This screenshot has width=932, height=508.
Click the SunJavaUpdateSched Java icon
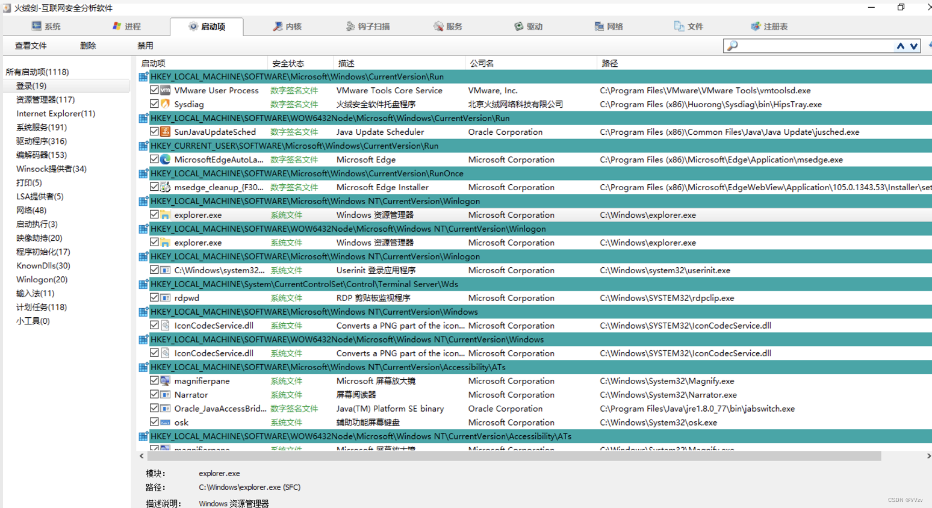pos(165,132)
